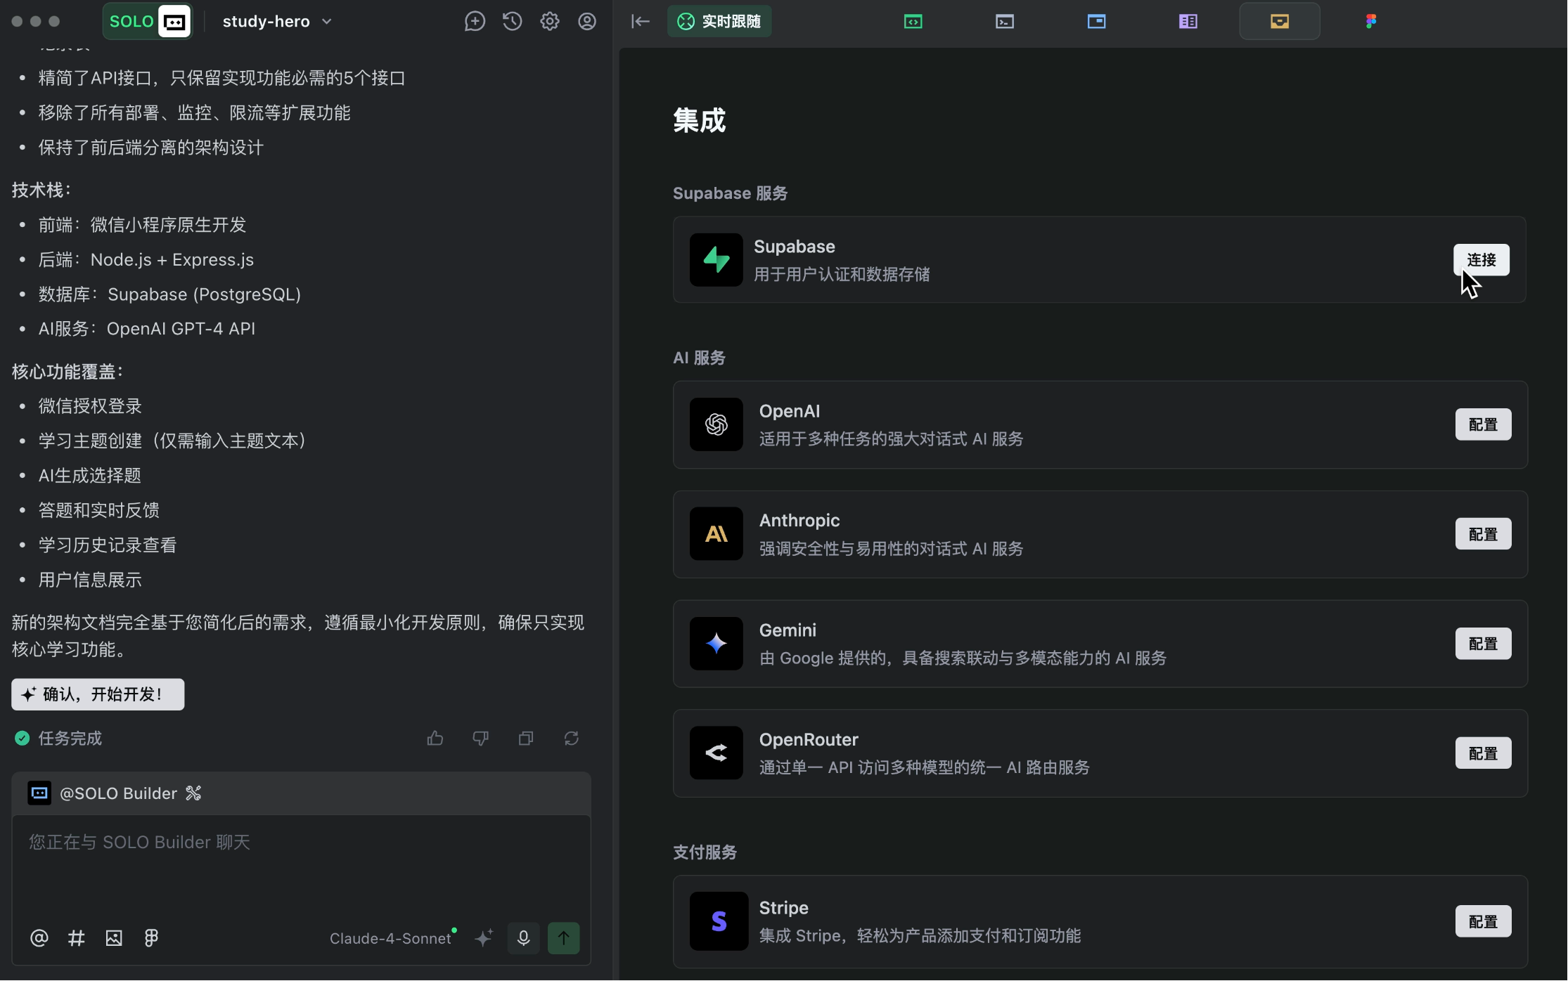Image resolution: width=1568 pixels, height=981 pixels.
Task: Click the new chat icon
Action: tap(475, 21)
